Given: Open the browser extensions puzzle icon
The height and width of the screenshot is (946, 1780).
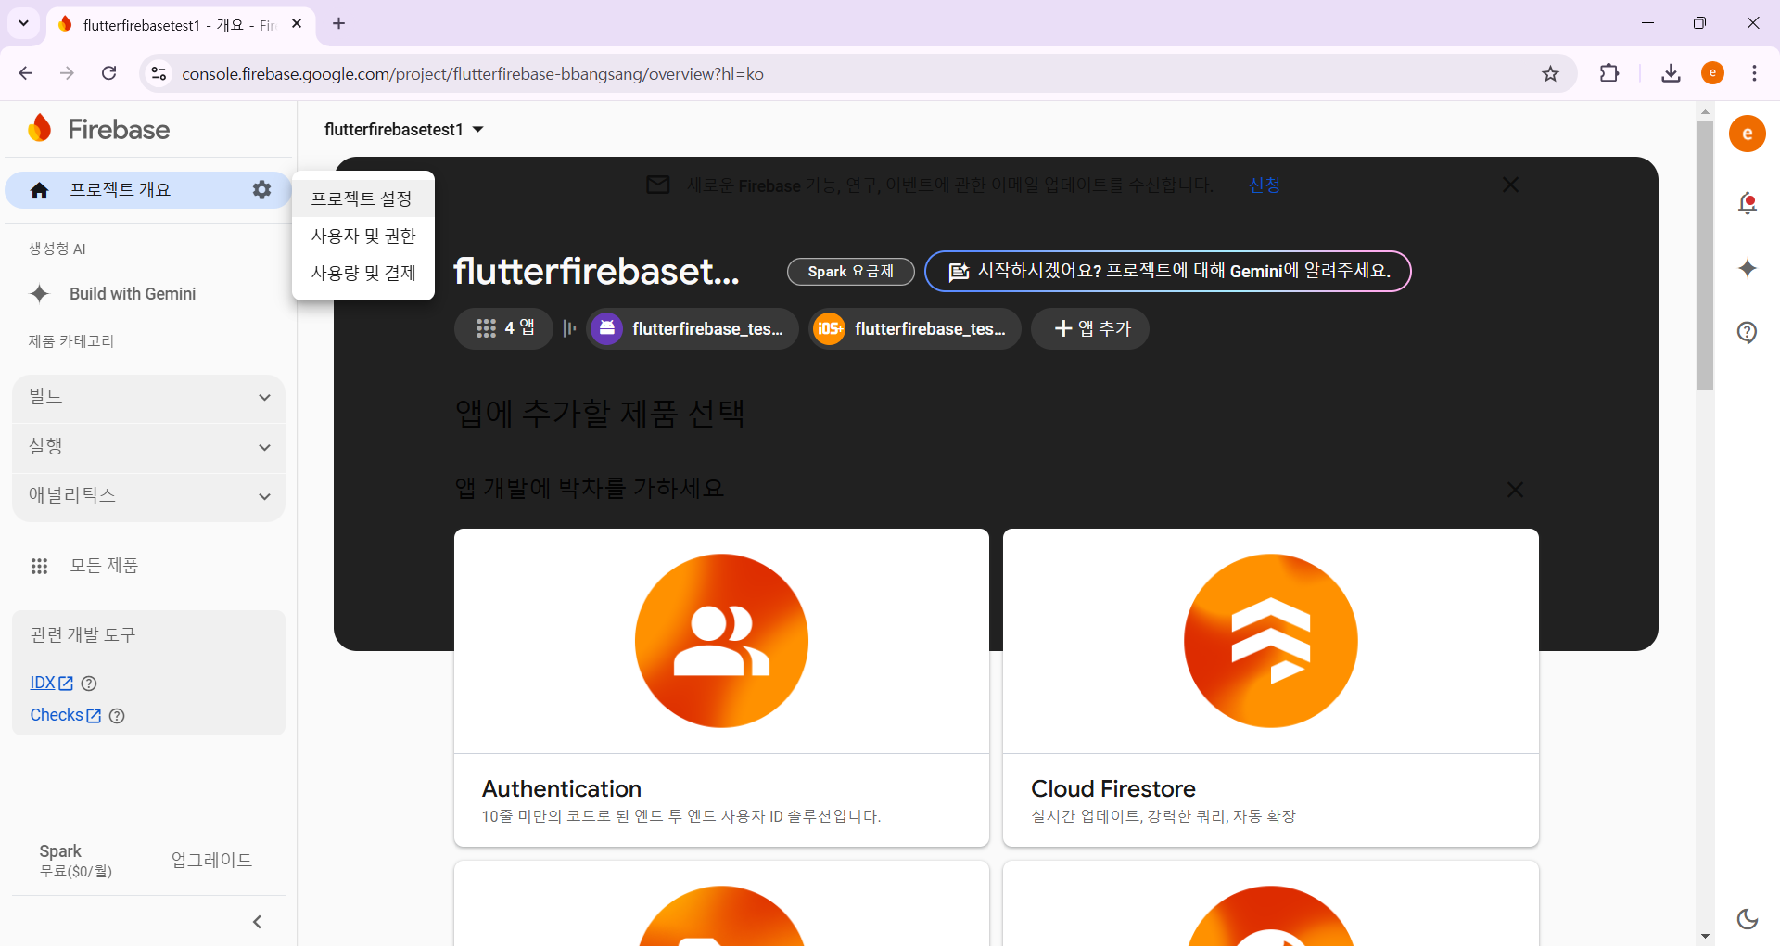Looking at the screenshot, I should coord(1609,73).
